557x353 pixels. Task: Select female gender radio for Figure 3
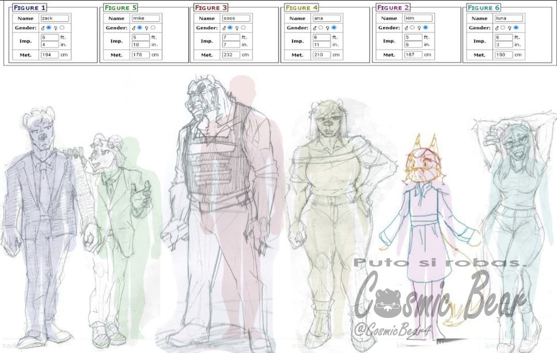tap(243, 28)
